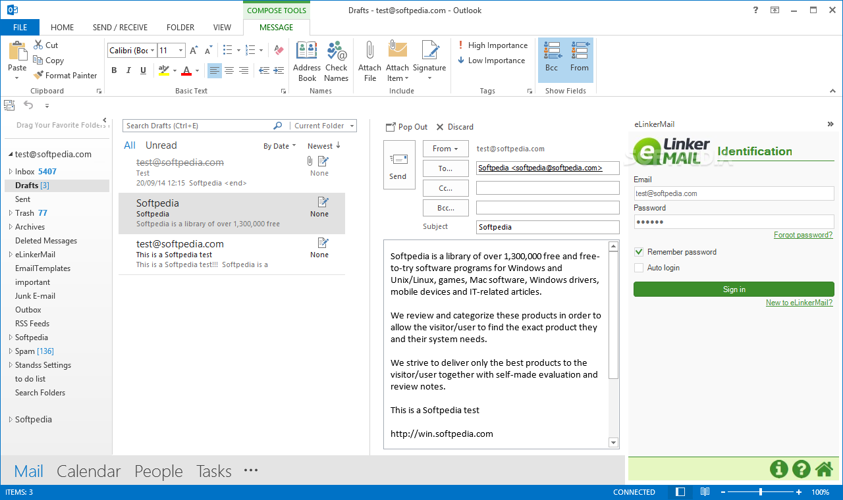Grow the font size
Viewport: 843px width, 500px height.
[194, 50]
